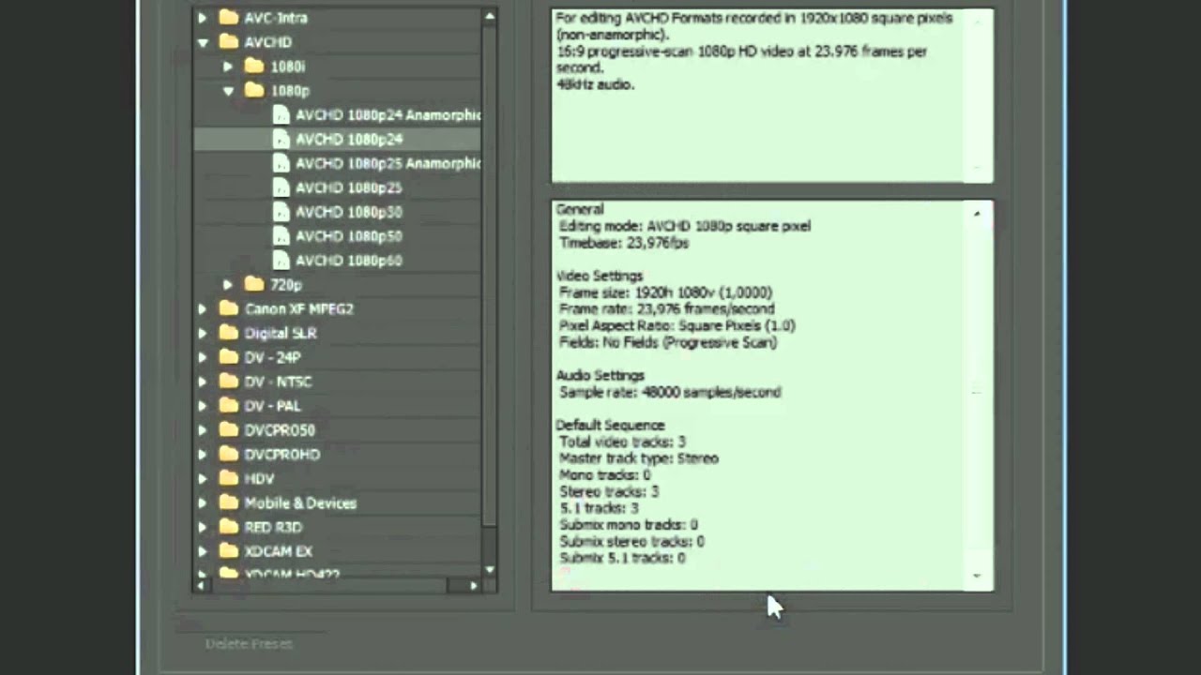Click the 'Sample rate: 48000 samples/second' line

[670, 392]
